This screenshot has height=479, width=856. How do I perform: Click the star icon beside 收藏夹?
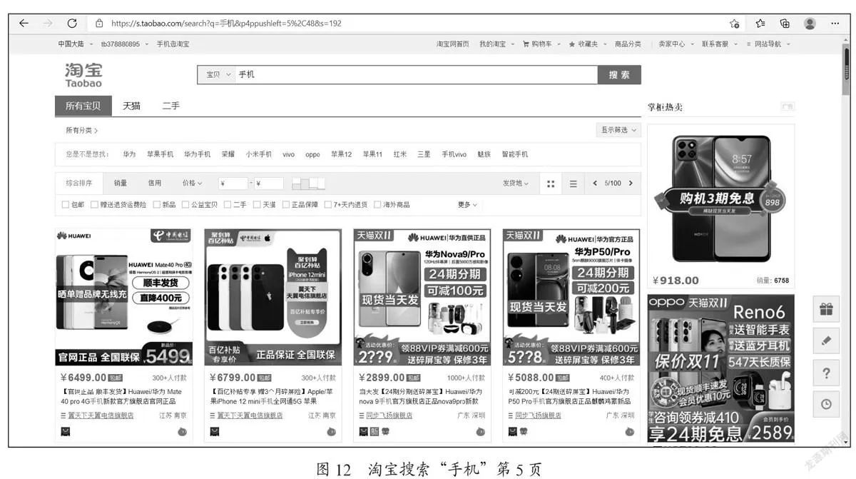(571, 44)
